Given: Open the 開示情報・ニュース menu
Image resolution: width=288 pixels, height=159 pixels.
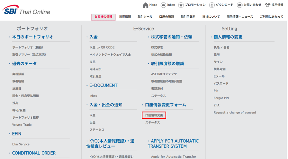Looking at the screenshot, I should coord(240,17).
